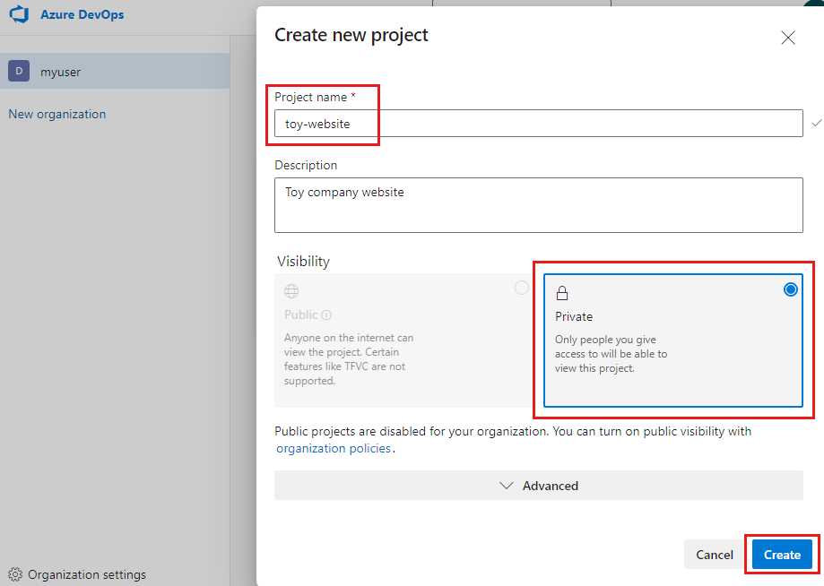Click the Visibility heading text
Image resolution: width=824 pixels, height=586 pixels.
click(303, 262)
